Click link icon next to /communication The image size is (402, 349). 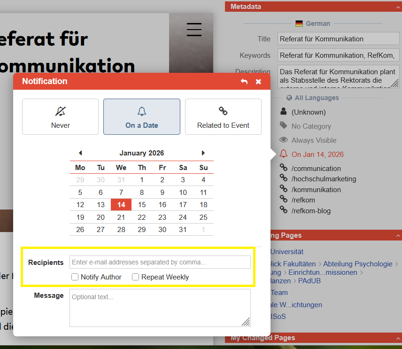coord(283,168)
